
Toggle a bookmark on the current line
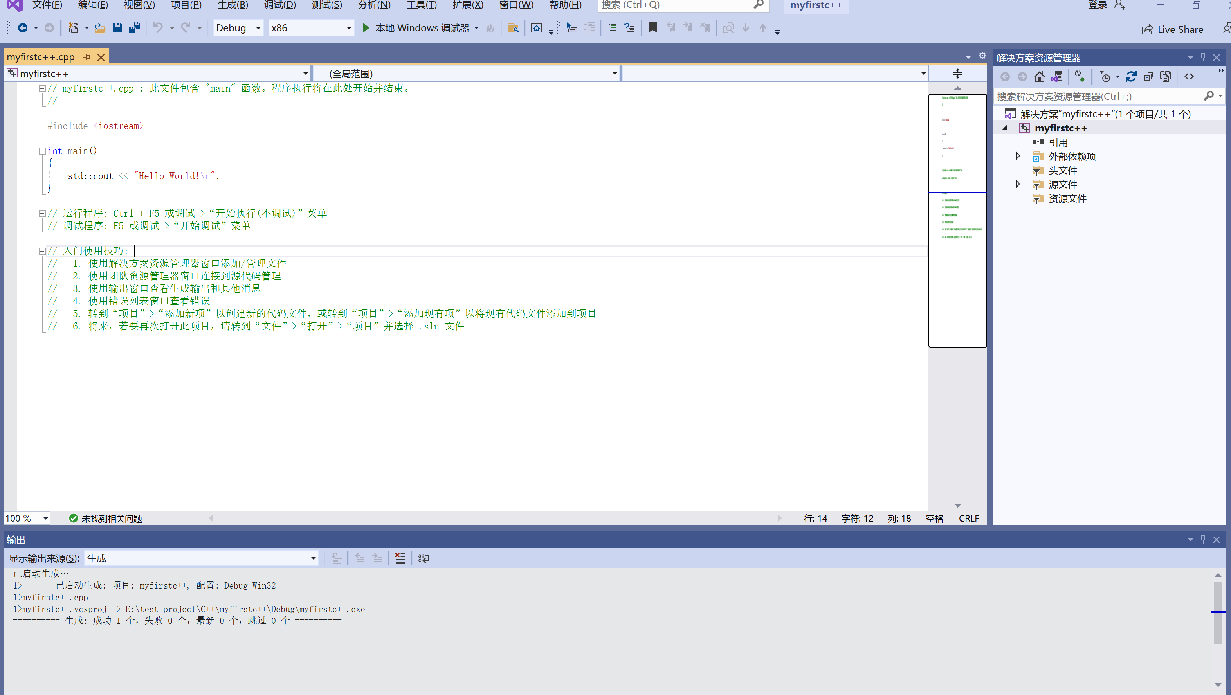[652, 28]
